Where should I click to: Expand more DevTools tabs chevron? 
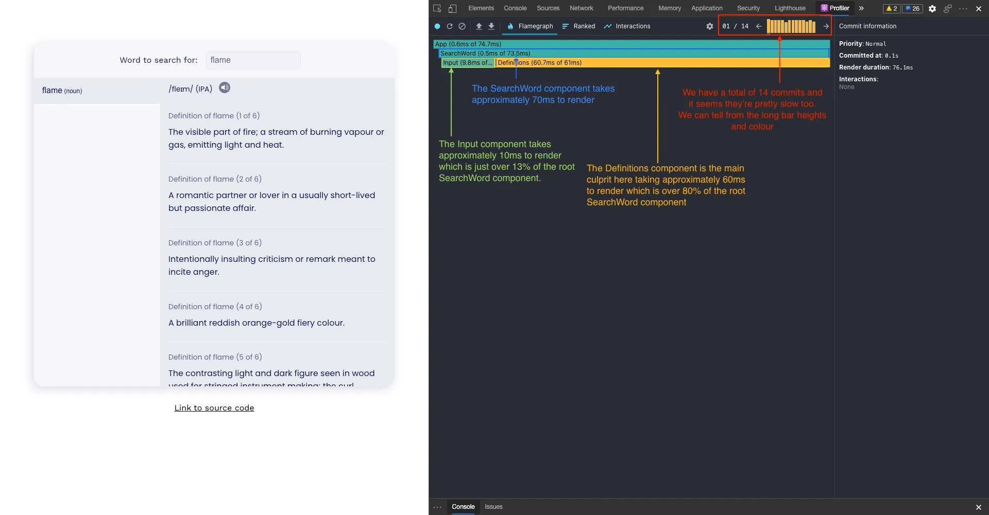861,8
